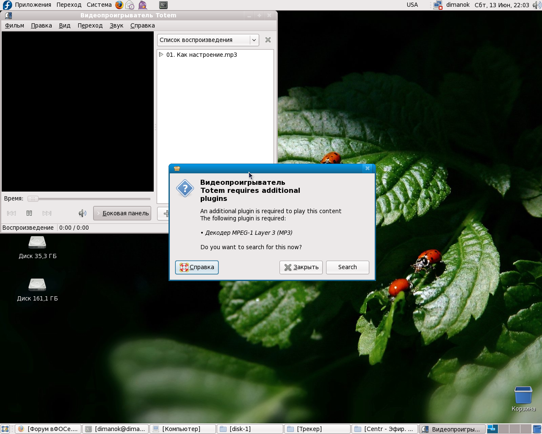
Task: Open the Диск 161,1 ГБ drive icon
Action: point(37,285)
